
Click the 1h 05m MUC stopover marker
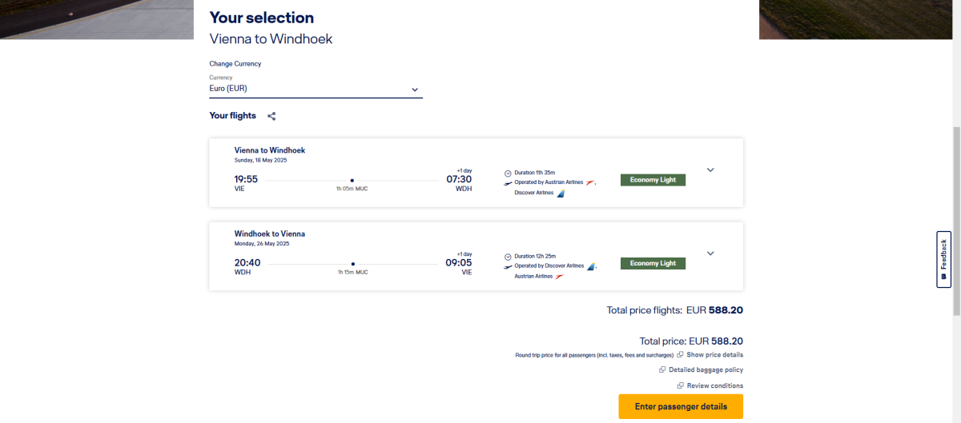352,181
